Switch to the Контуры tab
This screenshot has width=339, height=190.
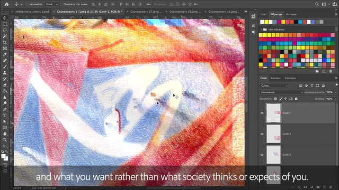290,78
